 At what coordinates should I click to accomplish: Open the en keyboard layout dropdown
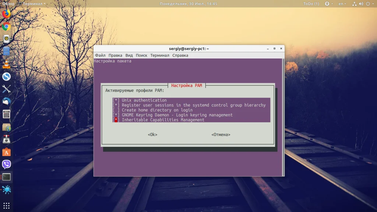[x=342, y=4]
